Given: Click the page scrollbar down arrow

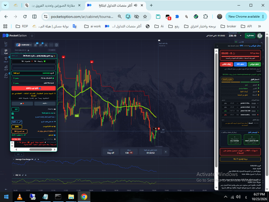Looking at the screenshot, I should 267,189.
